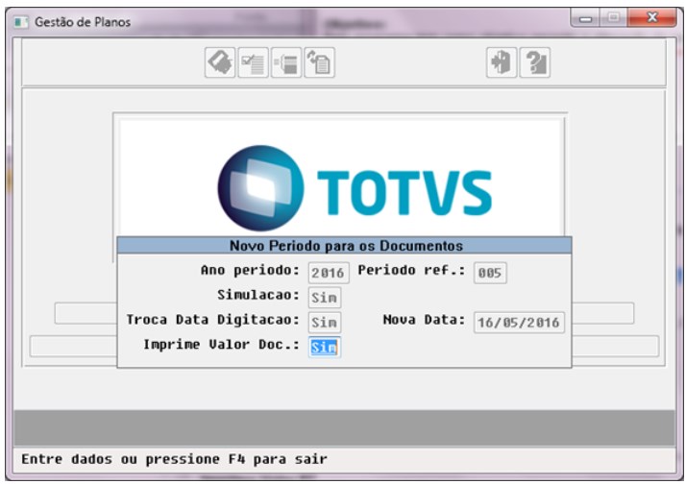Click the tag-shaped first toolbar icon
686x484 pixels.
(x=220, y=62)
